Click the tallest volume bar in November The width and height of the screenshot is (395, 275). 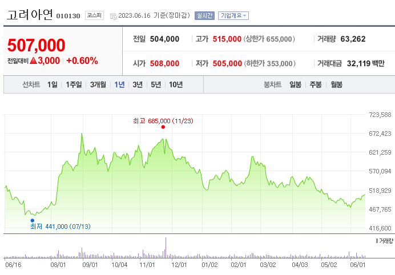click(166, 248)
